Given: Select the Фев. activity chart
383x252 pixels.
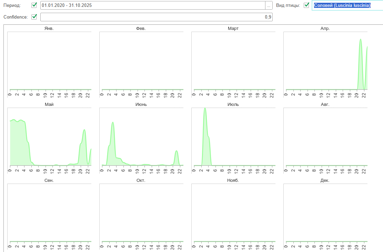Looking at the screenshot, I should tap(141, 61).
